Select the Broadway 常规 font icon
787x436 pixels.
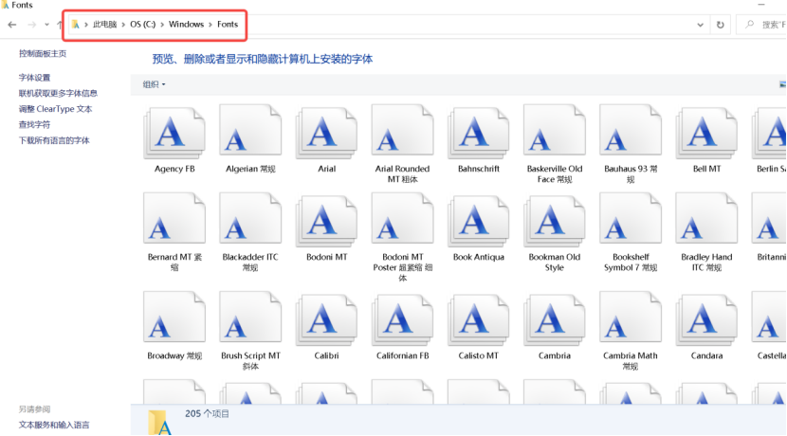pyautogui.click(x=174, y=318)
